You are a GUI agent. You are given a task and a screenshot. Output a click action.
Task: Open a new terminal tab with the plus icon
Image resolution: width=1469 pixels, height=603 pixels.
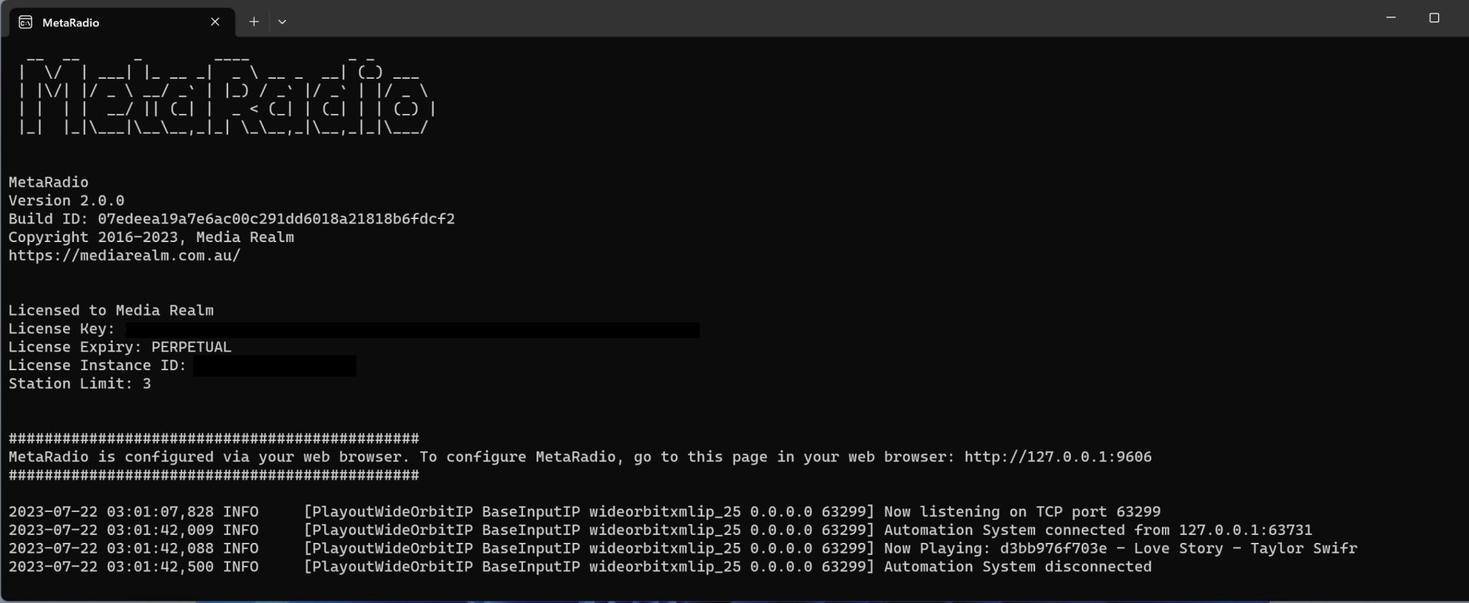(x=254, y=21)
